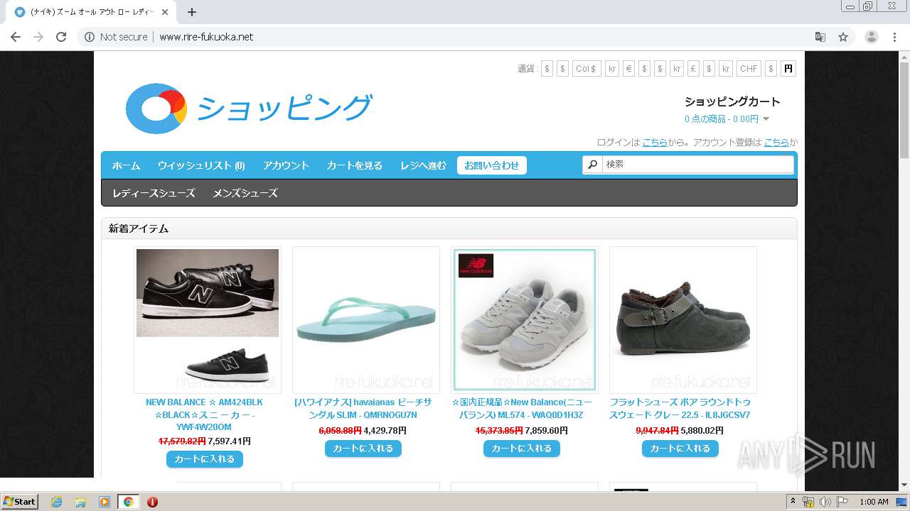Select the yen 円 currency

(x=788, y=69)
